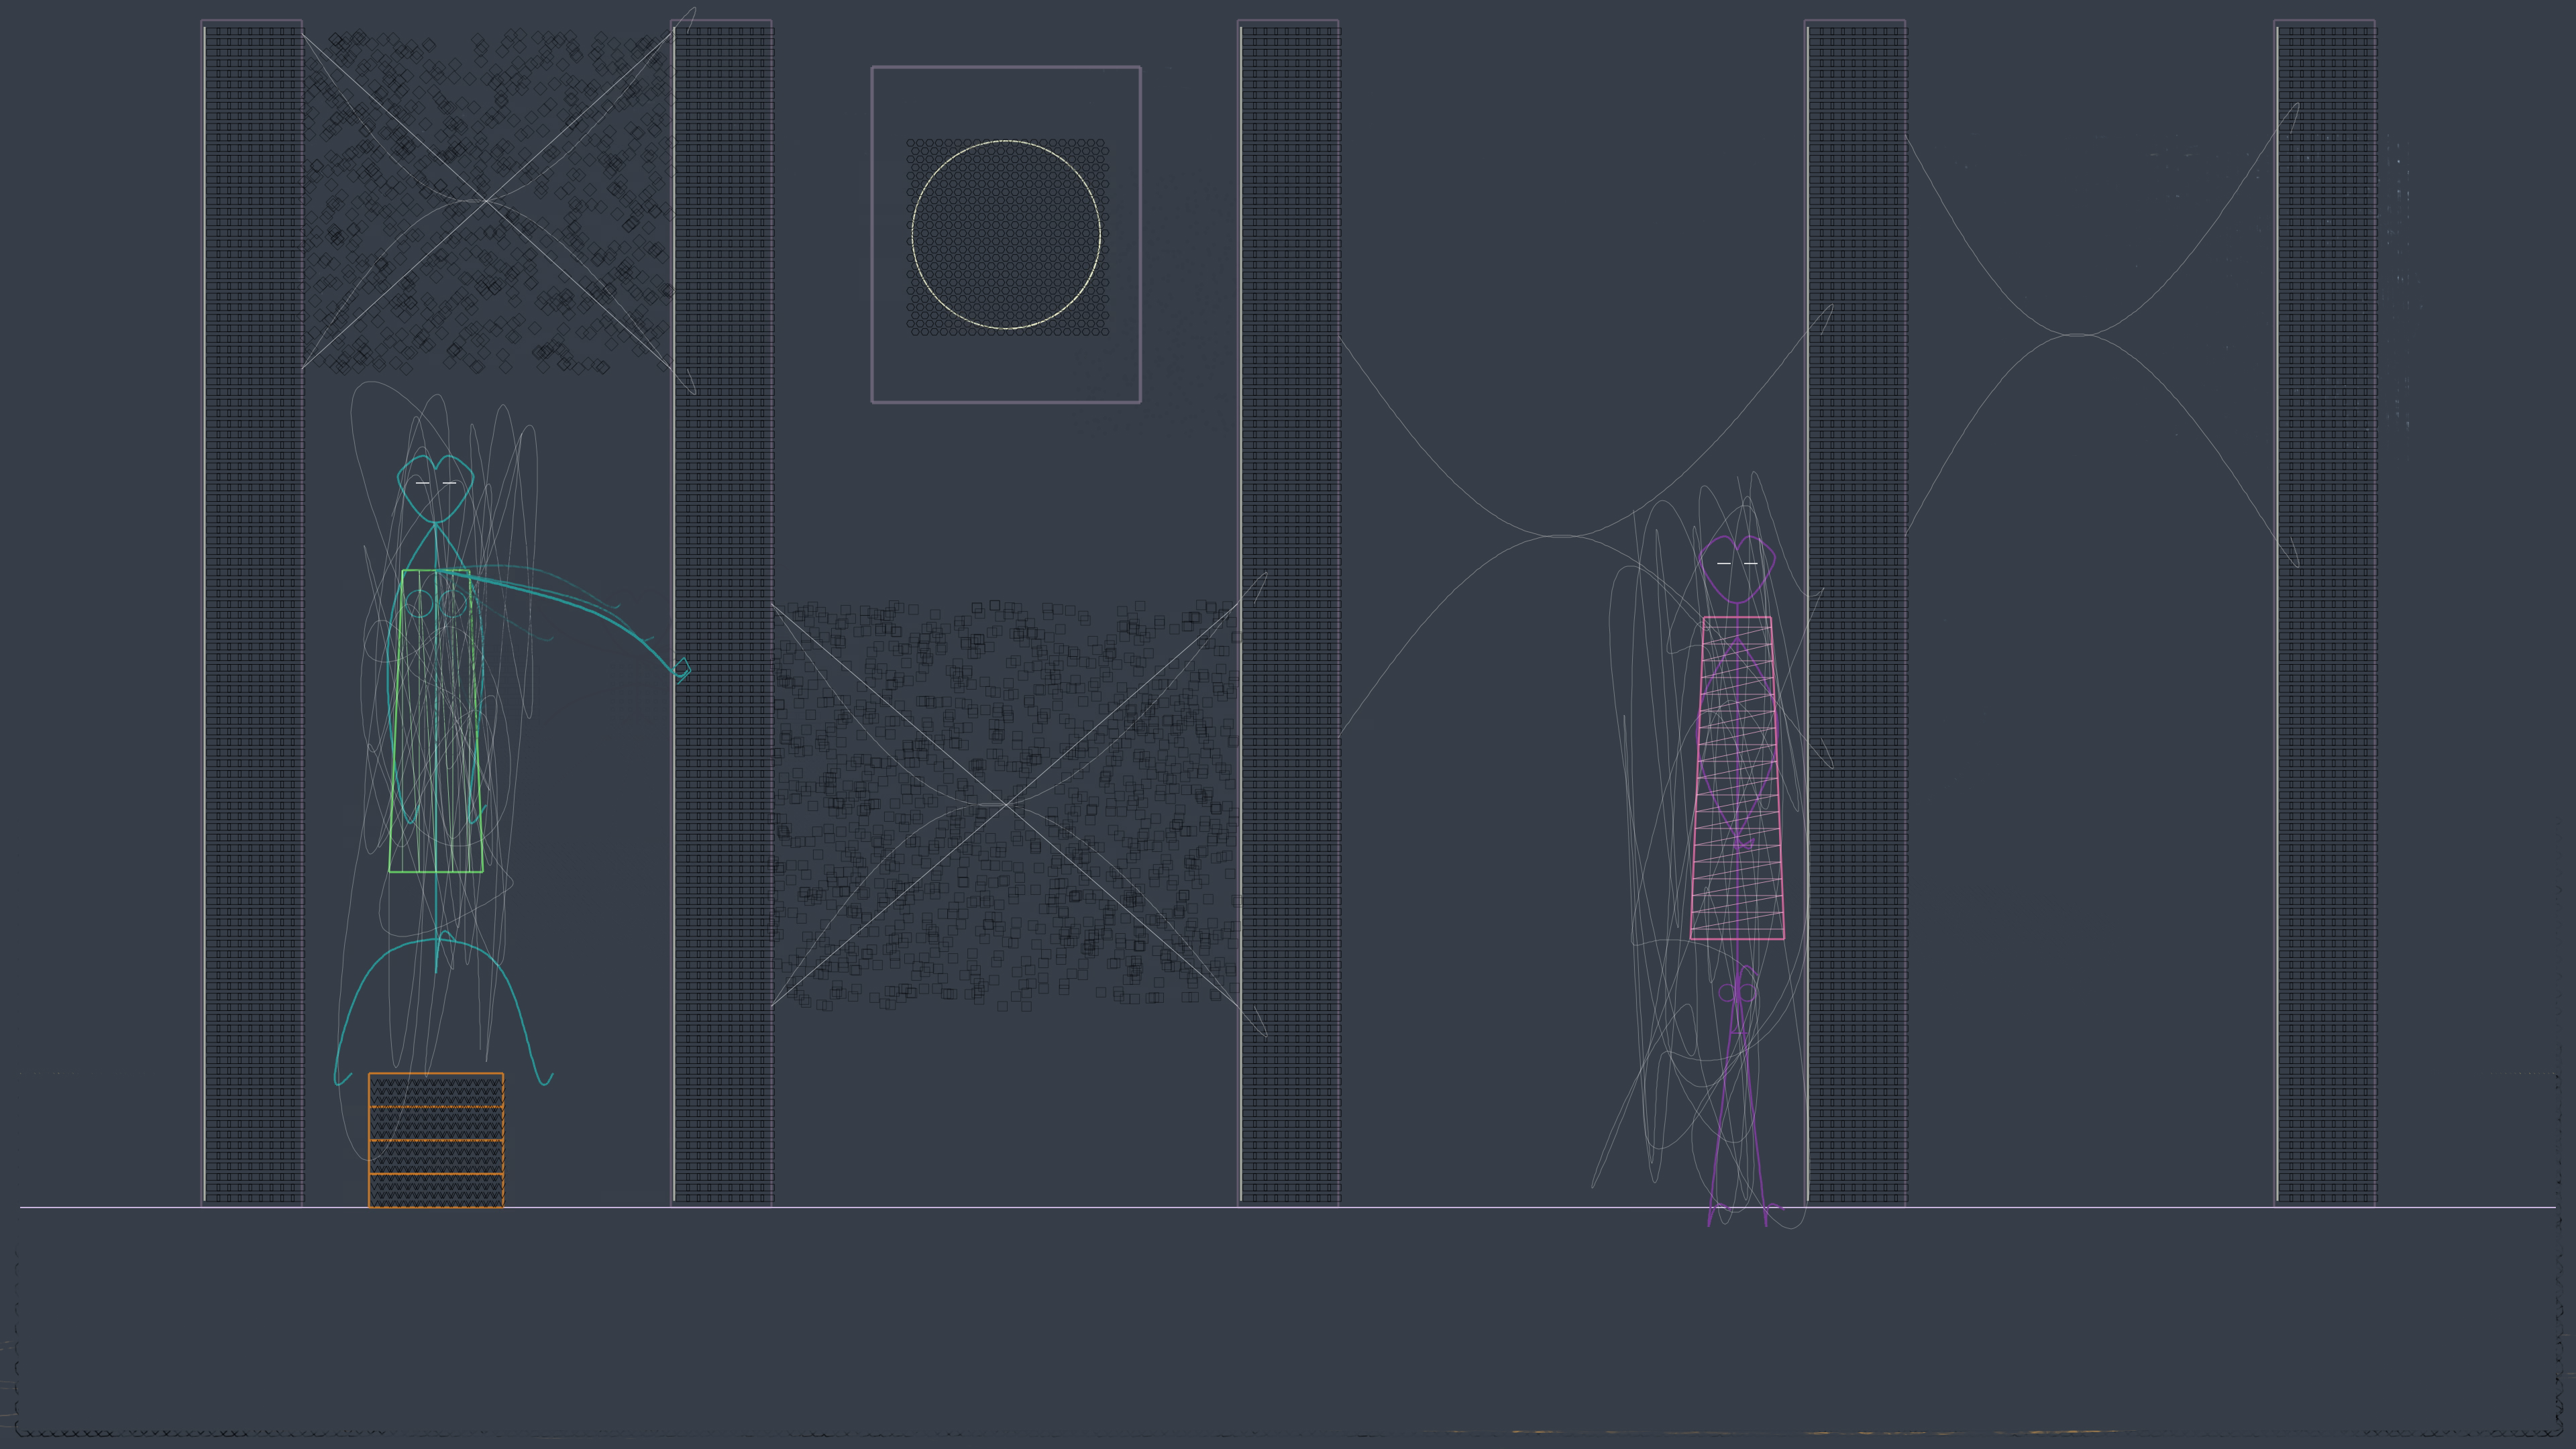
Task: Select the rightmost hatched column
Action: (2325, 612)
